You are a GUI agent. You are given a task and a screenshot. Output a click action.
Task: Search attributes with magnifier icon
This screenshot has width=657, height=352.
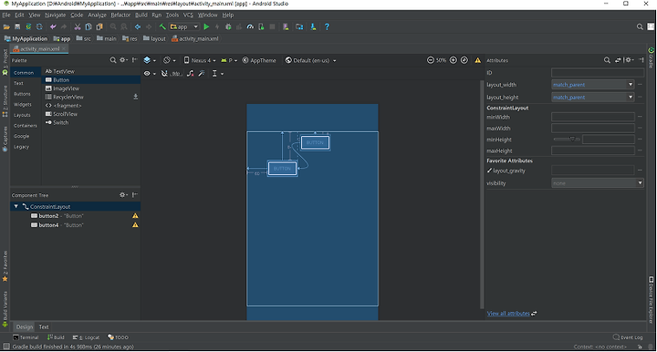[607, 60]
